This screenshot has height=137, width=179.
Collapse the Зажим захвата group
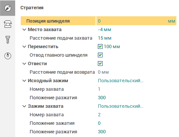click(24, 106)
